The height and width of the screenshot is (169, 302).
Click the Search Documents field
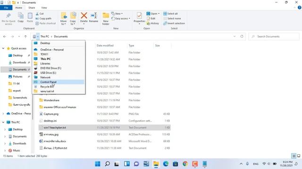[x=274, y=37]
